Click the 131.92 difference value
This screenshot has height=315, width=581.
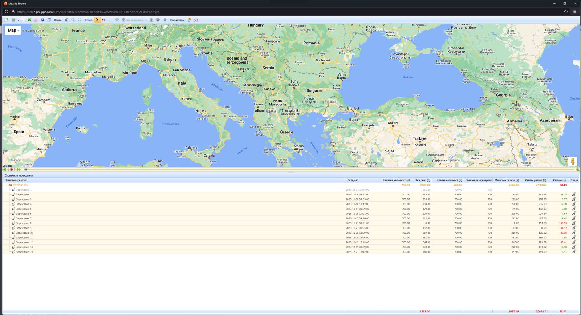(563, 228)
